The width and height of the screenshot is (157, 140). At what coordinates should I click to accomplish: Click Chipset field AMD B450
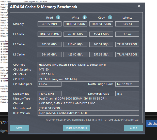click(x=88, y=103)
